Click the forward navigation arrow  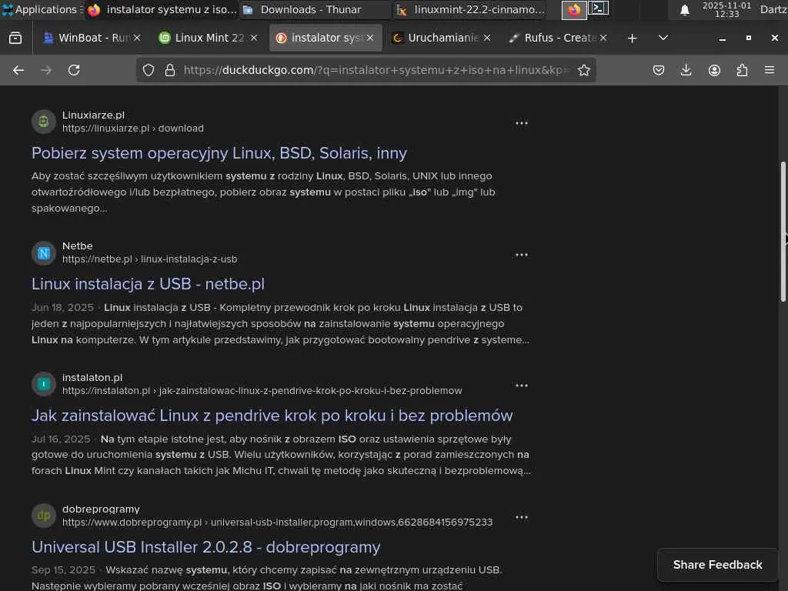click(46, 70)
